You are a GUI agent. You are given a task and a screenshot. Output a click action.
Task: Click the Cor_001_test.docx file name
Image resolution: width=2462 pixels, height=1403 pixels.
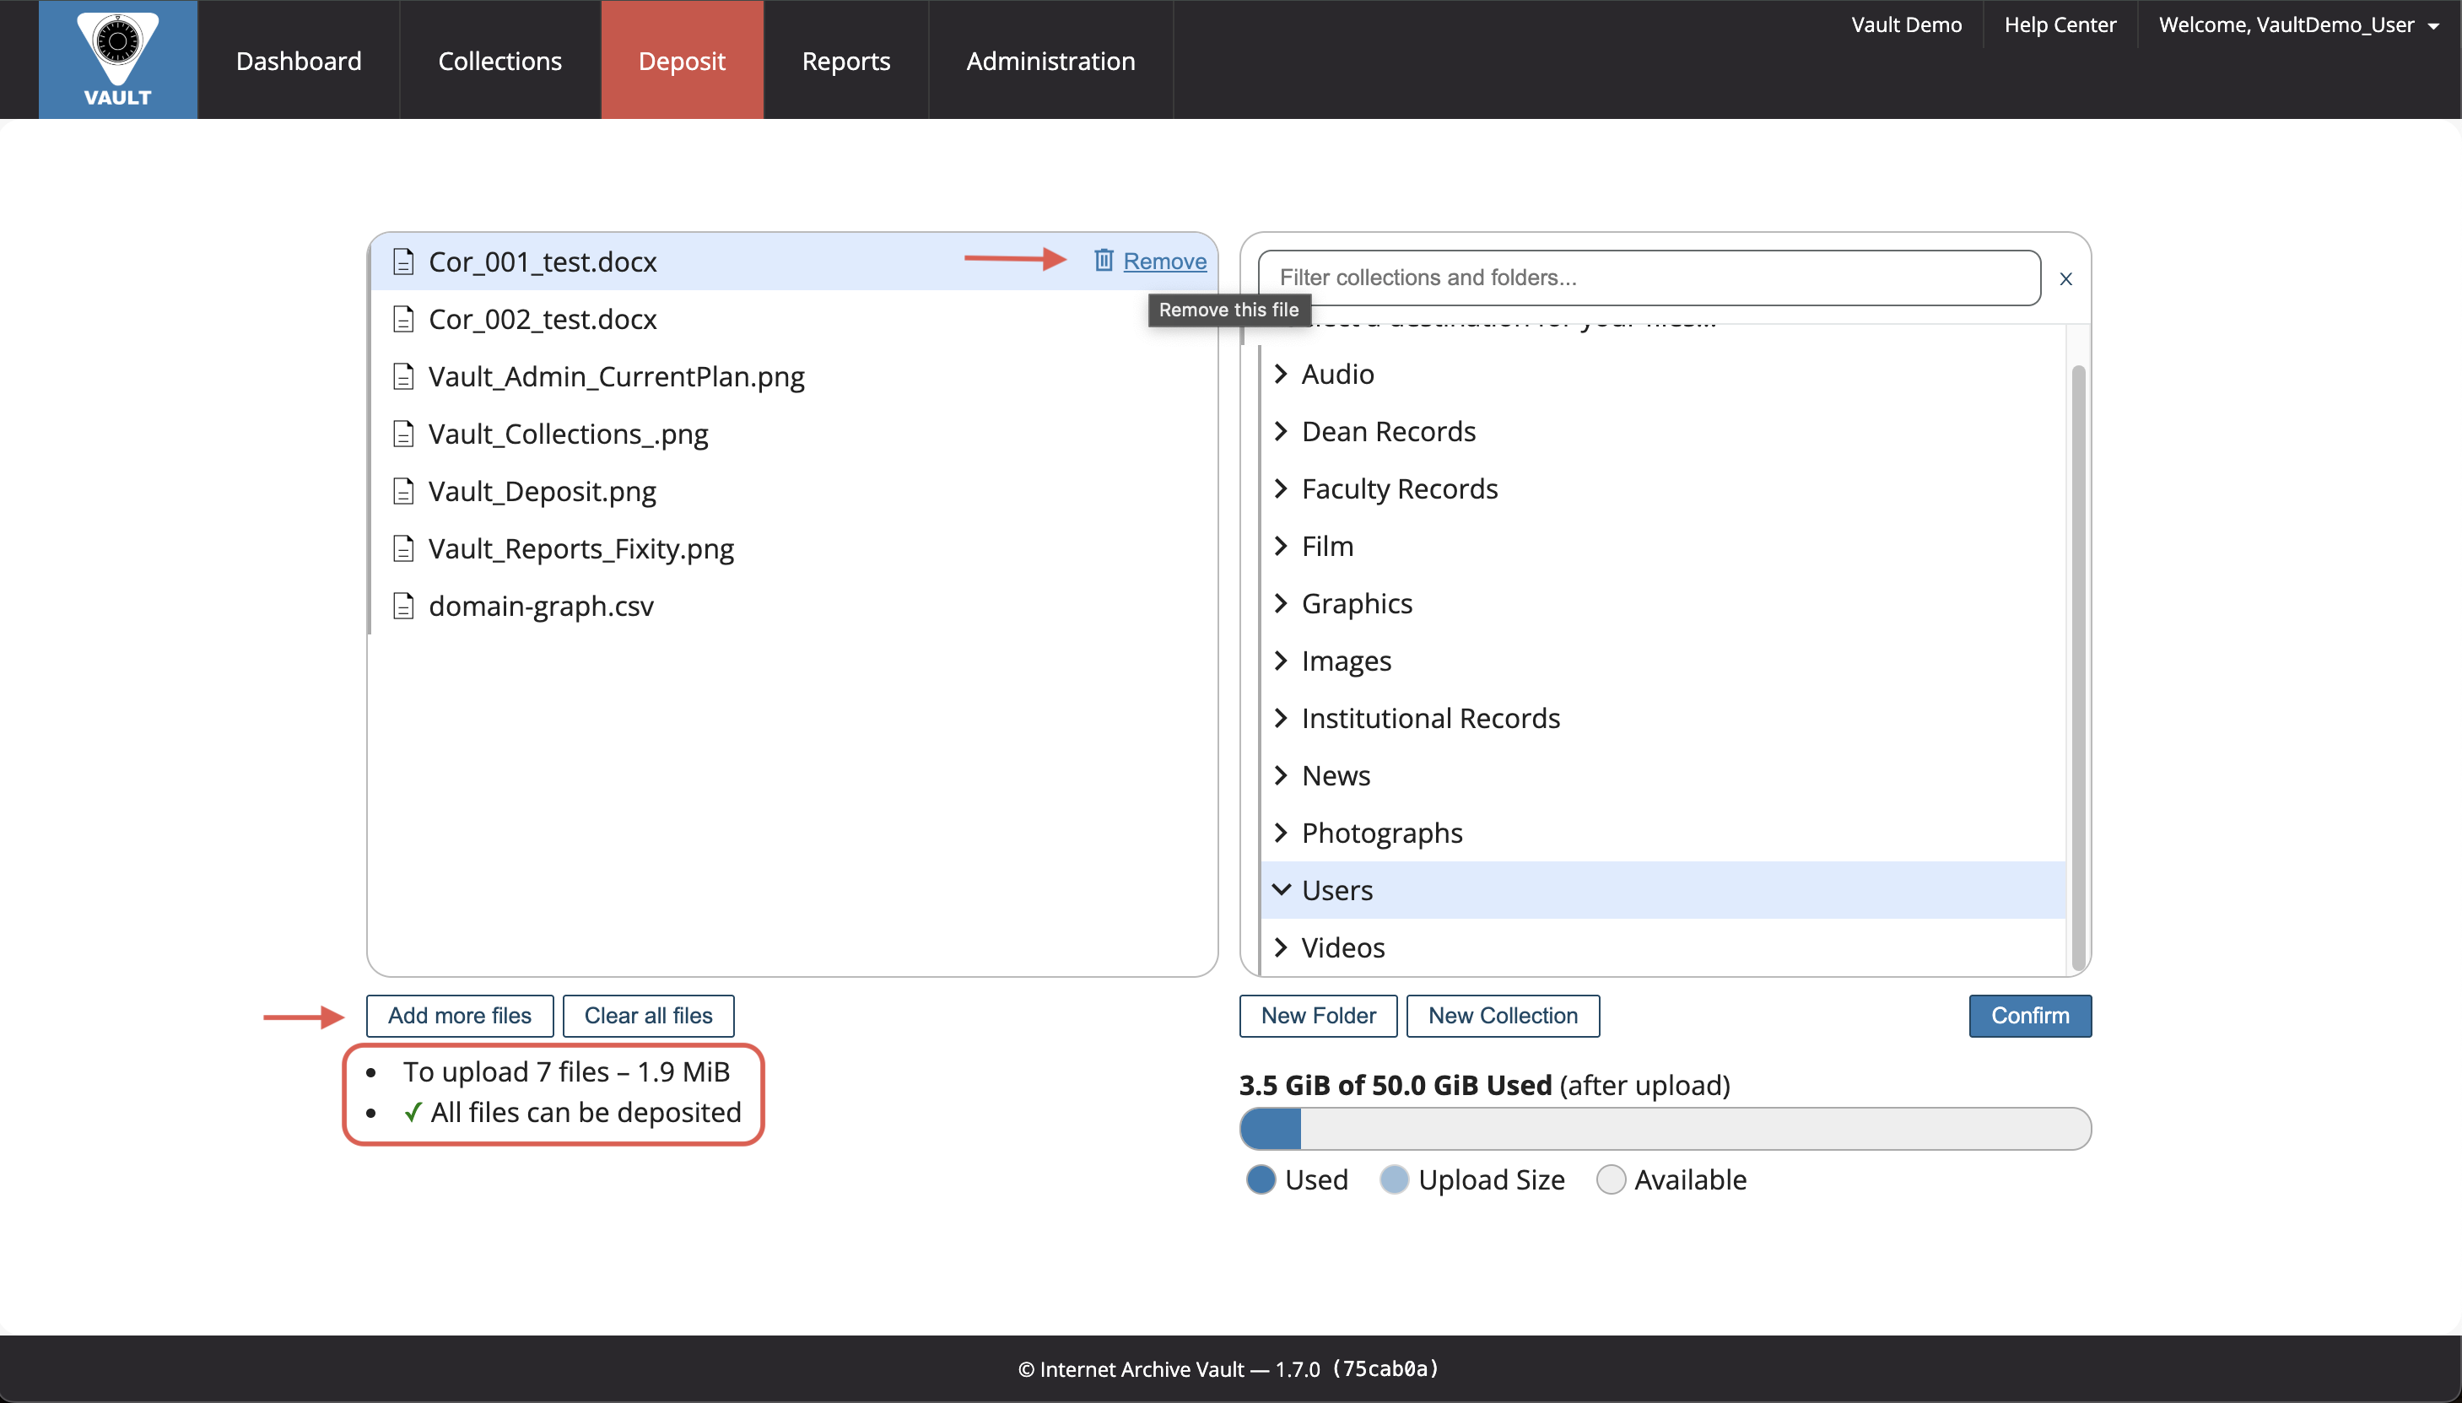[x=543, y=262]
